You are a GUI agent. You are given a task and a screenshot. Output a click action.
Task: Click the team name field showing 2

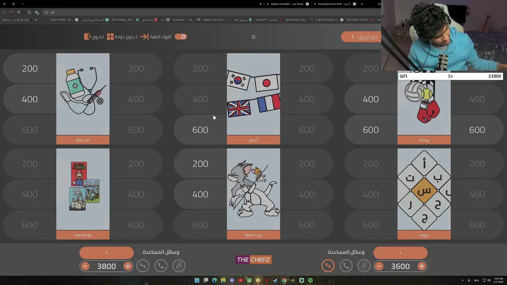[x=107, y=253]
